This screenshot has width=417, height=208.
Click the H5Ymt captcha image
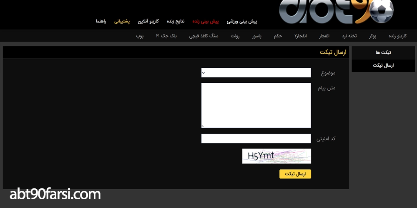click(x=276, y=156)
